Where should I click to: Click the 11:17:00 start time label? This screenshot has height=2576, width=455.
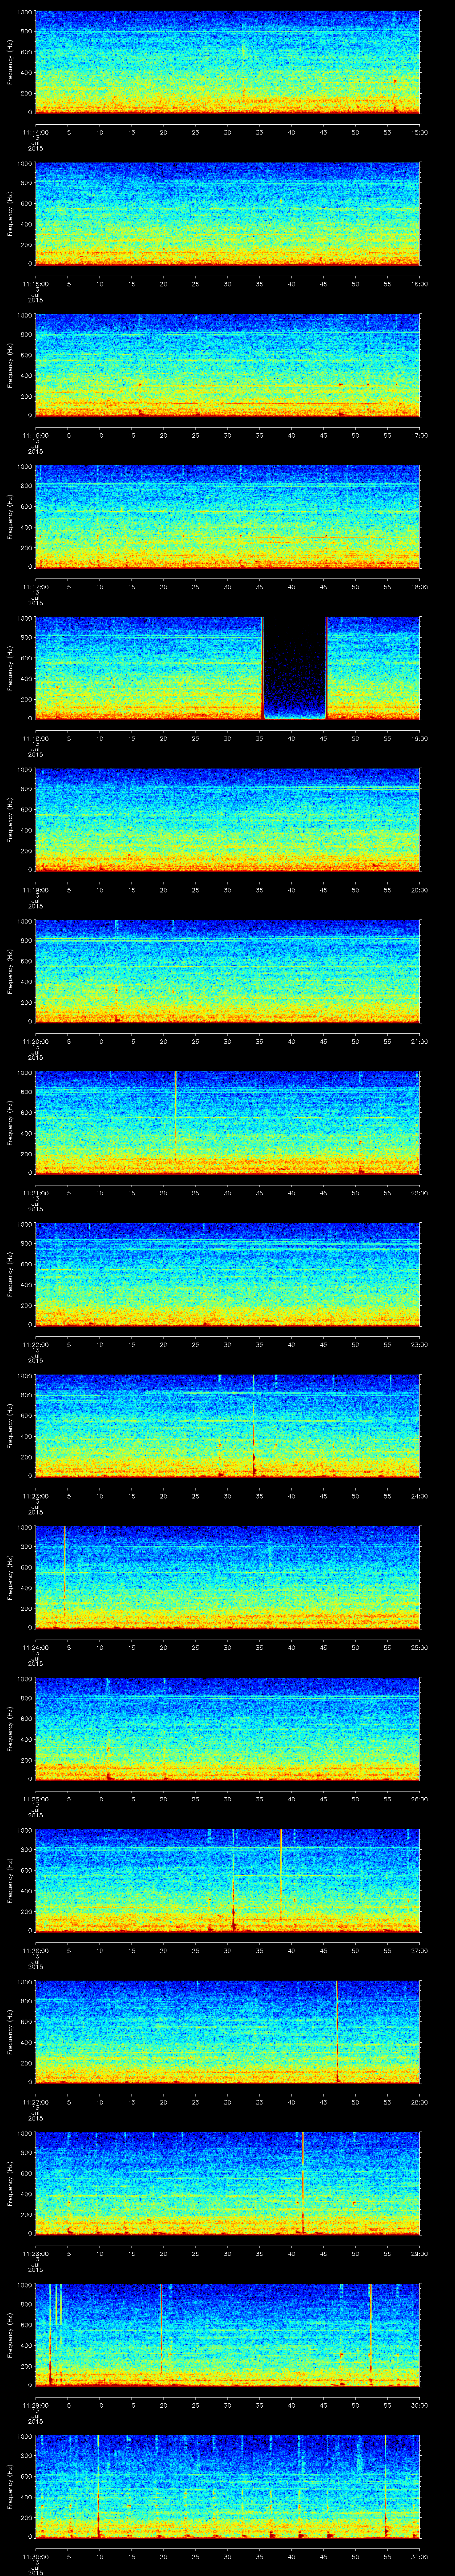coord(35,587)
